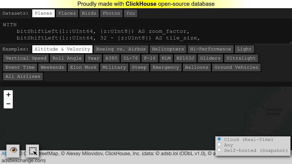This screenshot has width=292, height=164.
Task: Select the Cloud (Real-Time) radio option
Action: (219, 139)
